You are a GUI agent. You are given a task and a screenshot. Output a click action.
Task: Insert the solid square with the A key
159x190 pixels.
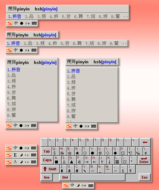coord(58,160)
